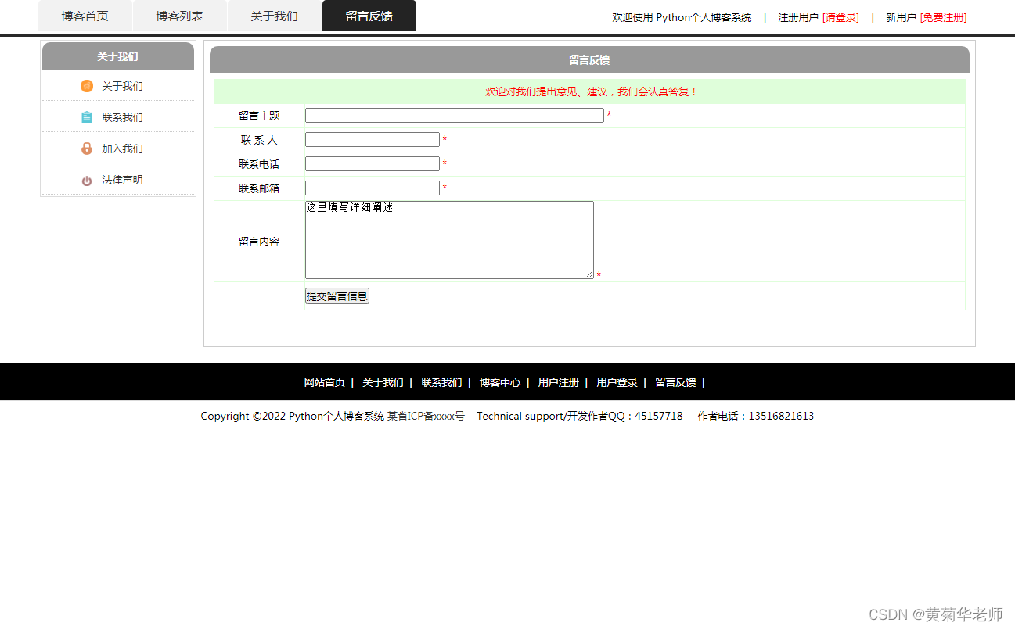Open 联系我们 in the left sidebar

point(122,117)
